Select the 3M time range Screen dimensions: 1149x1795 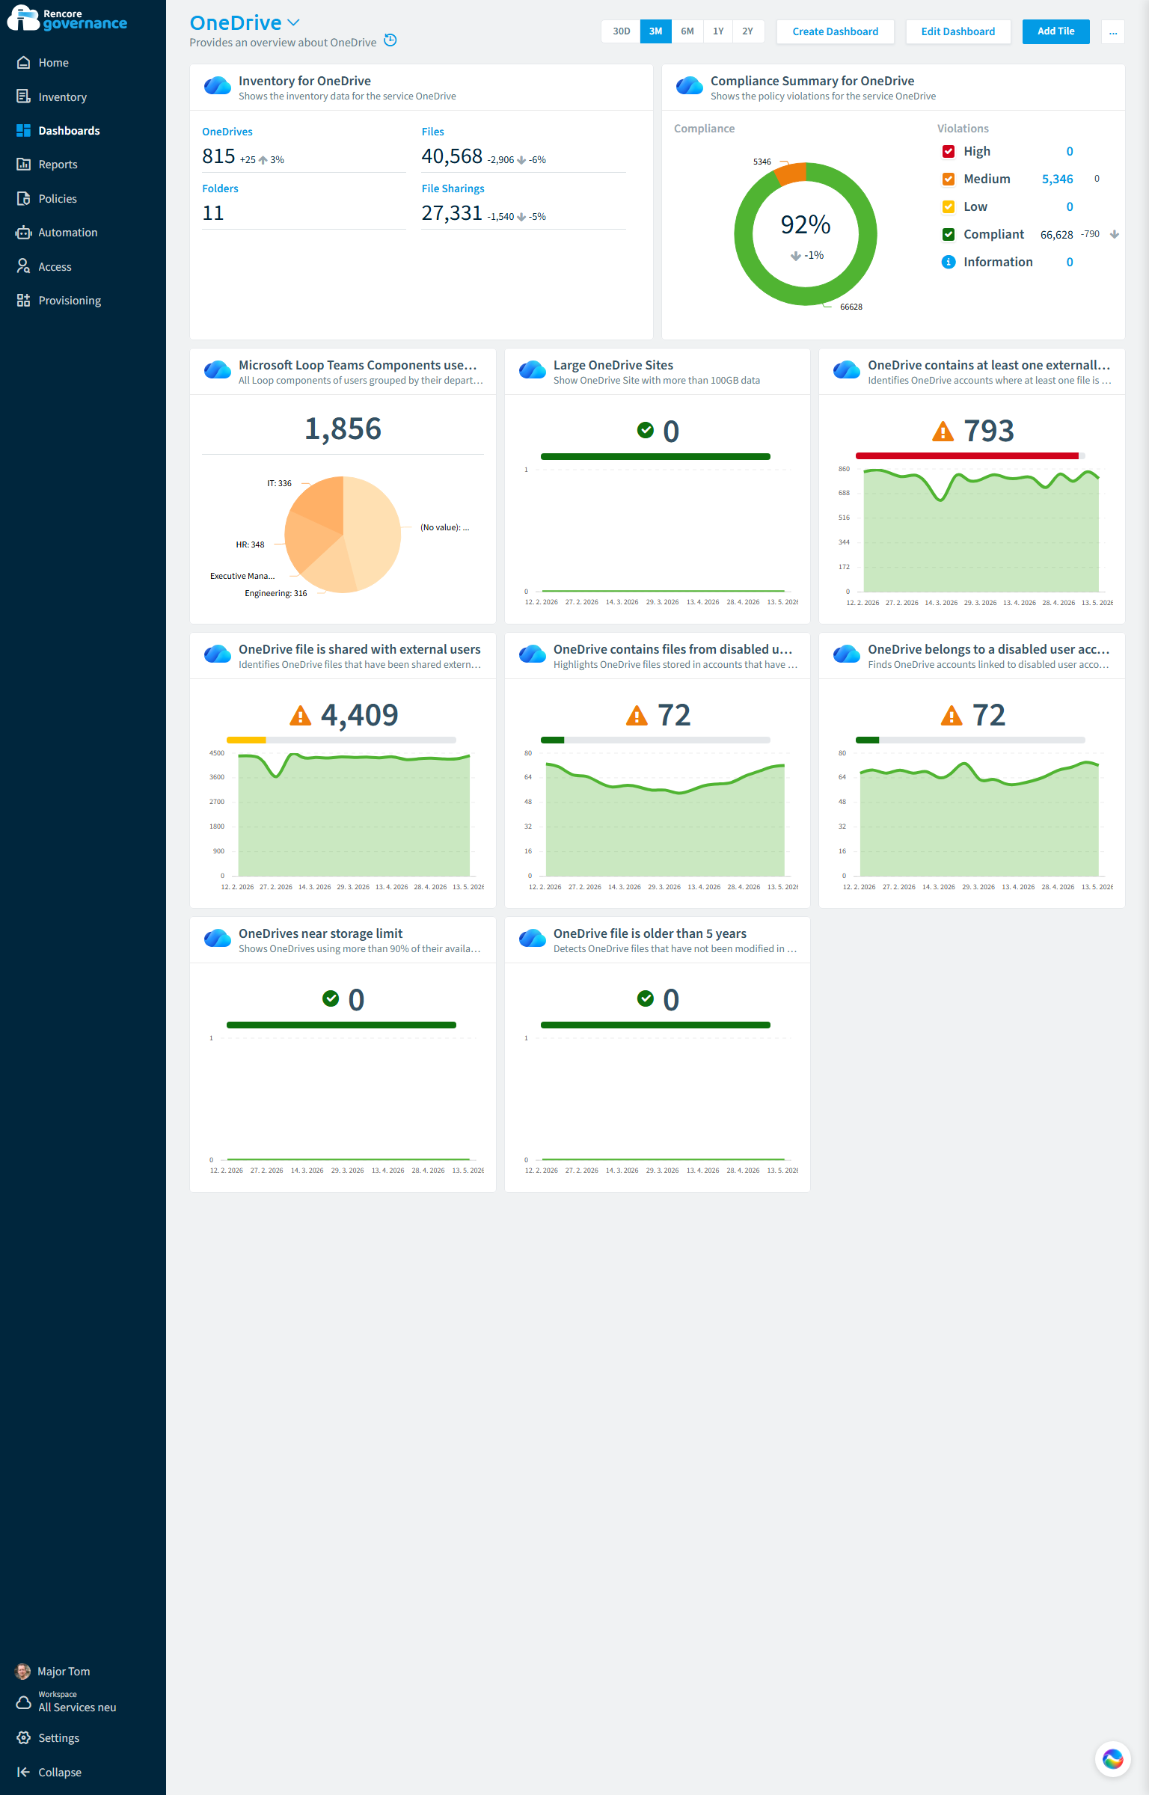(x=655, y=31)
